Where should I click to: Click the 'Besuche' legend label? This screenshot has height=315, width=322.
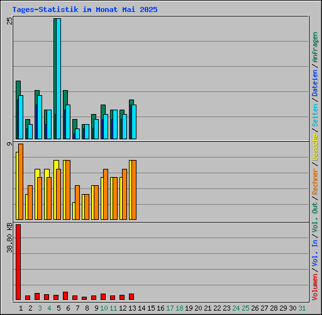coord(315,147)
